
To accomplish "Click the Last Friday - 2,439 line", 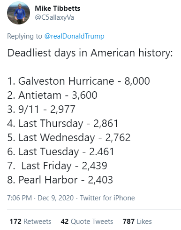I will (x=57, y=166).
